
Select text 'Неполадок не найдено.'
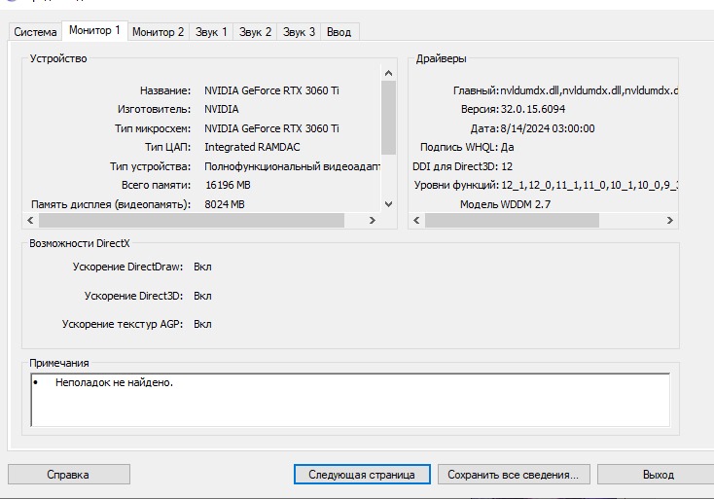114,382
